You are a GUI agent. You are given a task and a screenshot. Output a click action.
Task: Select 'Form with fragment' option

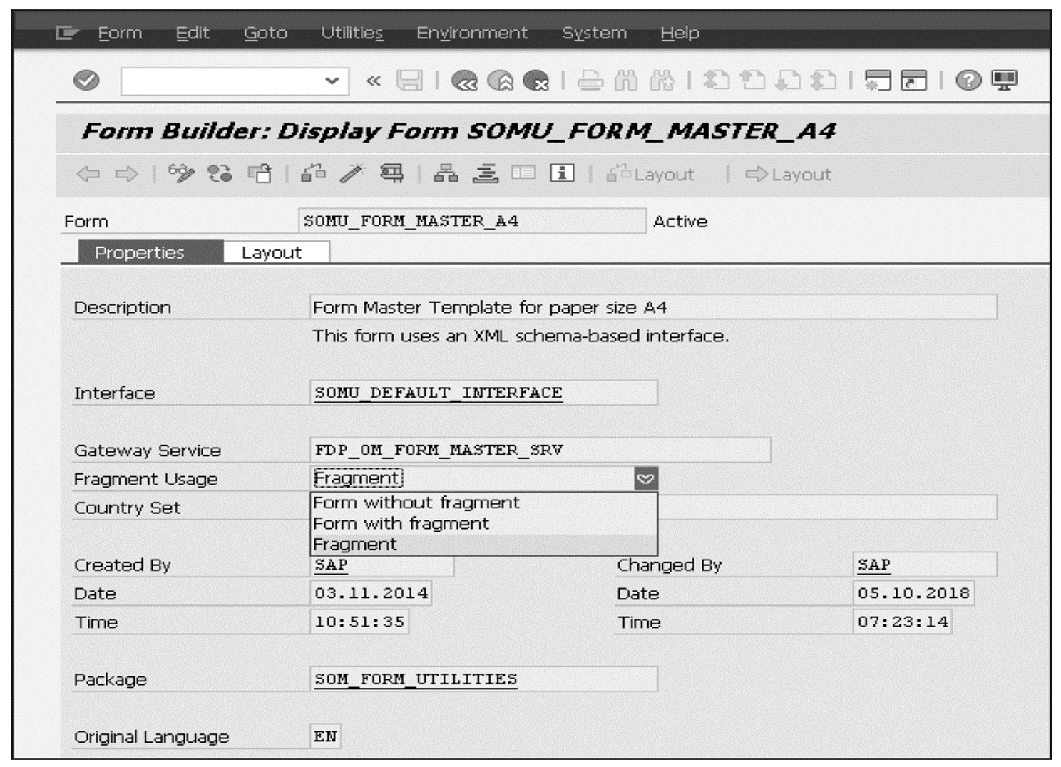click(x=483, y=523)
